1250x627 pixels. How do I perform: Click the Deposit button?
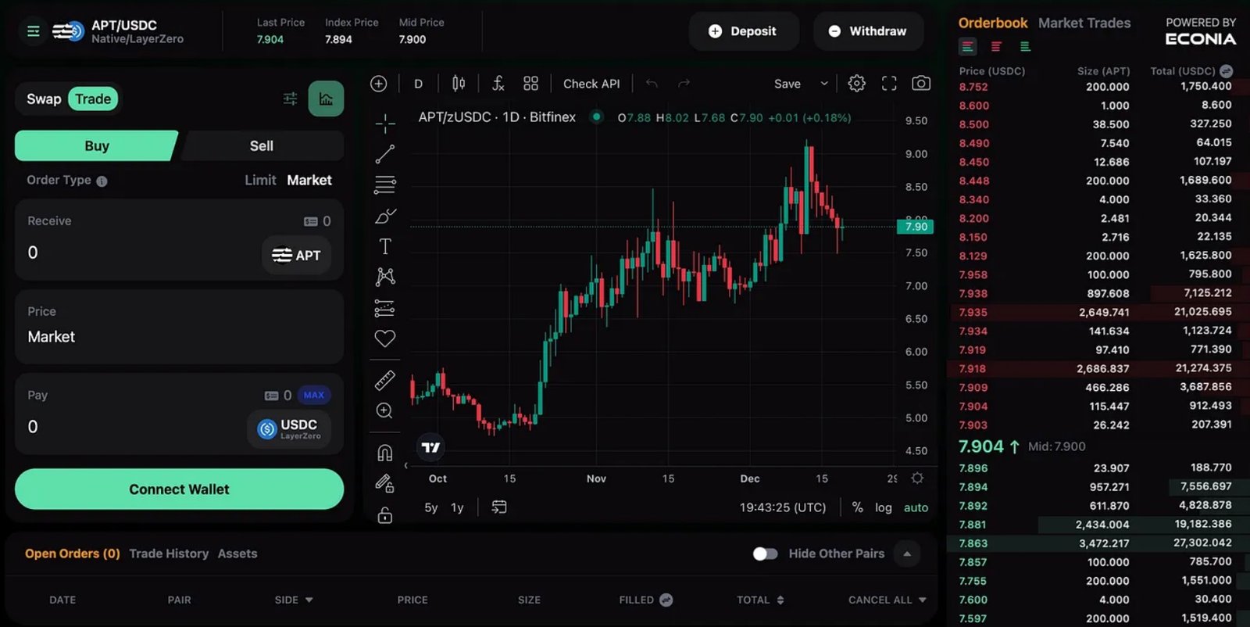click(x=743, y=31)
